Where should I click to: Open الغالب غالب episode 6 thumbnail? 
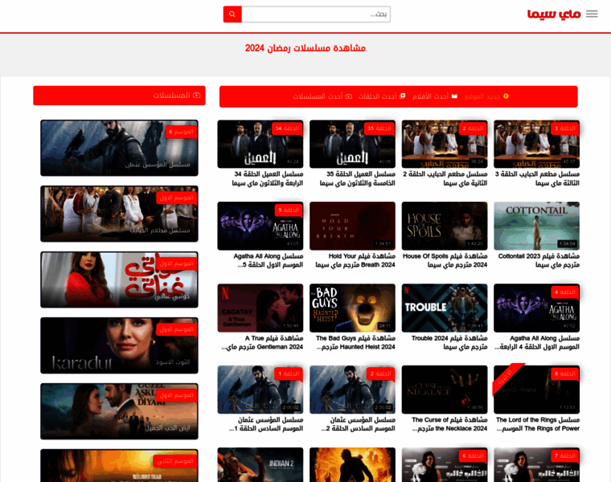[x=445, y=465]
